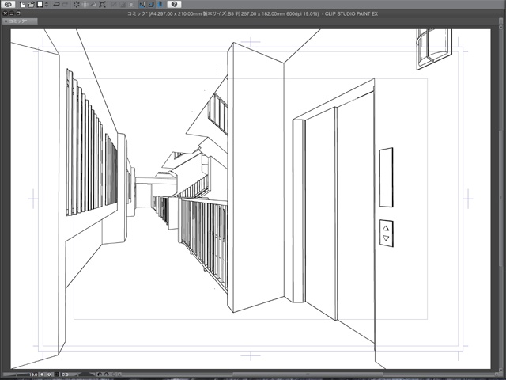
Task: Select the コミック* document tab
Action: pos(20,21)
